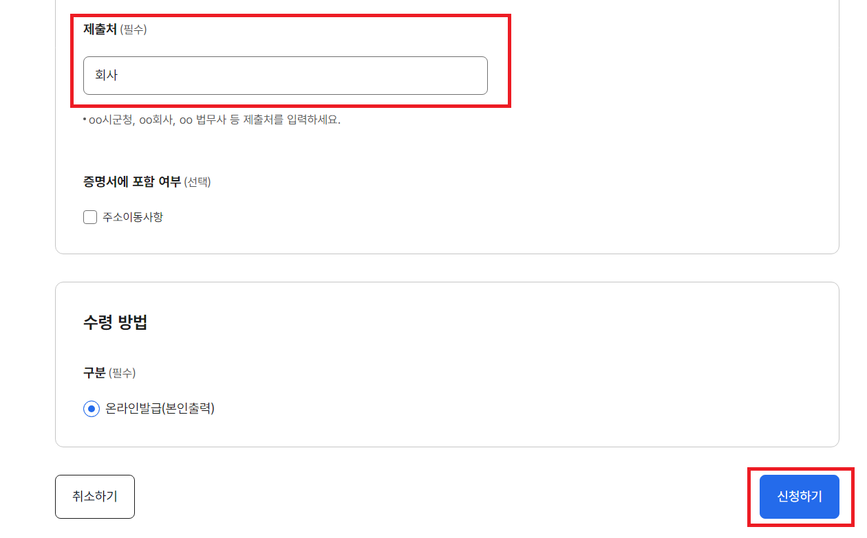Viewport: 867px width, 538px height.
Task: Click the 제출처 field label
Action: point(100,30)
